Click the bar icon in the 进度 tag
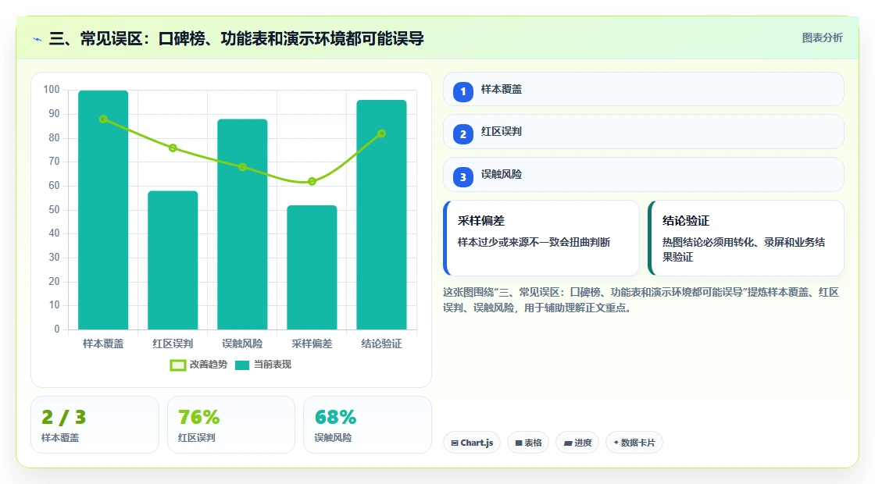The image size is (875, 484). point(568,443)
